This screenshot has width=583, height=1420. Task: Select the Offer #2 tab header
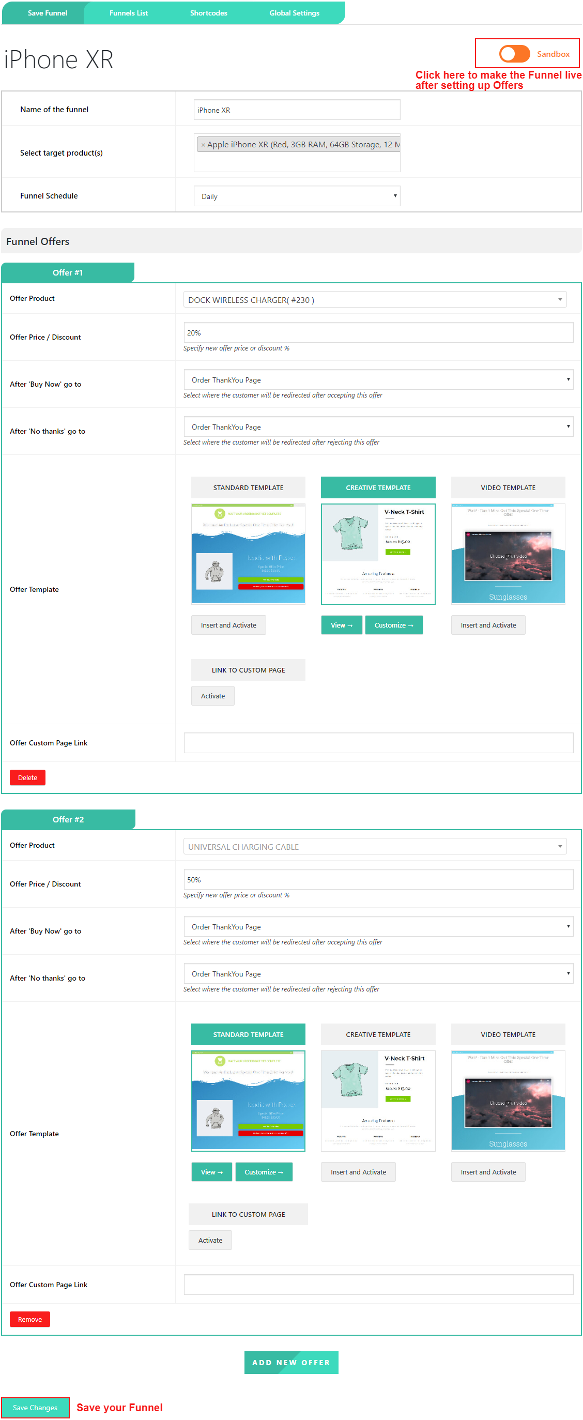tap(68, 819)
